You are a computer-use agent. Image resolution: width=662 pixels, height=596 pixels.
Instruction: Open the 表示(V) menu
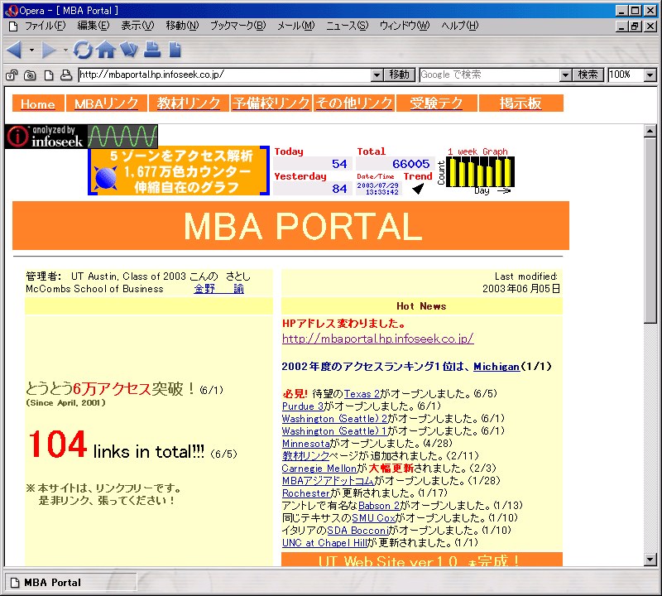[x=137, y=26]
